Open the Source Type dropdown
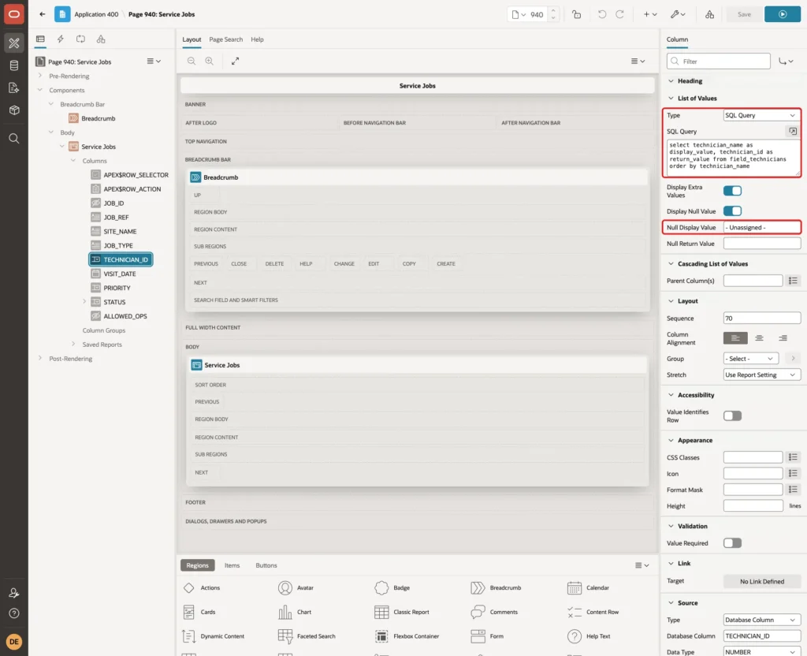The width and height of the screenshot is (807, 656). click(762, 620)
